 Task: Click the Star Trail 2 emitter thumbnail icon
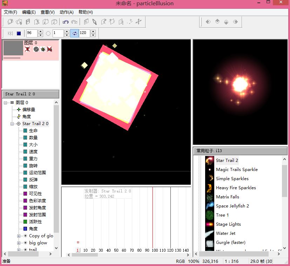click(x=210, y=161)
